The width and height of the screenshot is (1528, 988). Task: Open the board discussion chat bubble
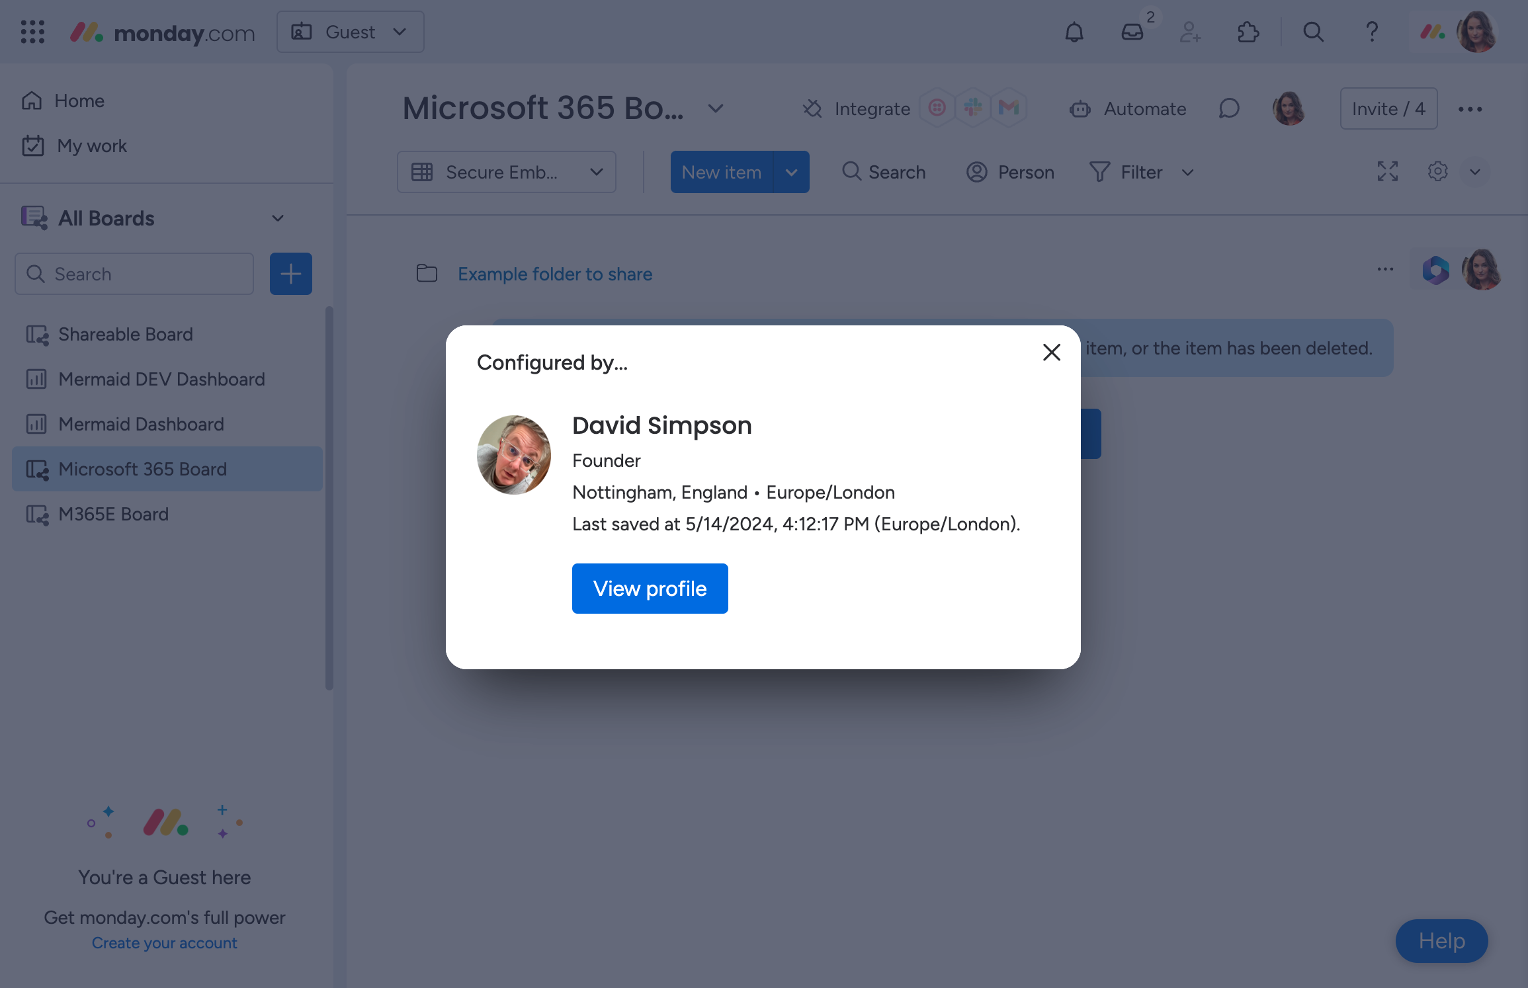pos(1229,108)
